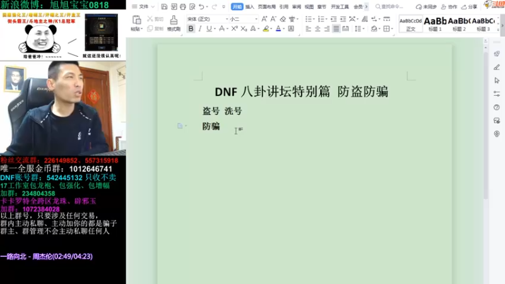505x284 pixels.
Task: Switch to the 开发工具 (Developer) tab
Action: pos(340,6)
